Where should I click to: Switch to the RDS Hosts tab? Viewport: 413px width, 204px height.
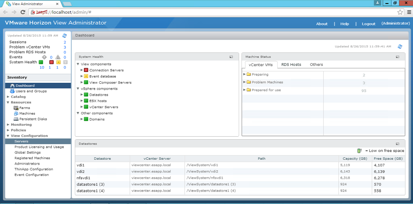[x=291, y=65]
